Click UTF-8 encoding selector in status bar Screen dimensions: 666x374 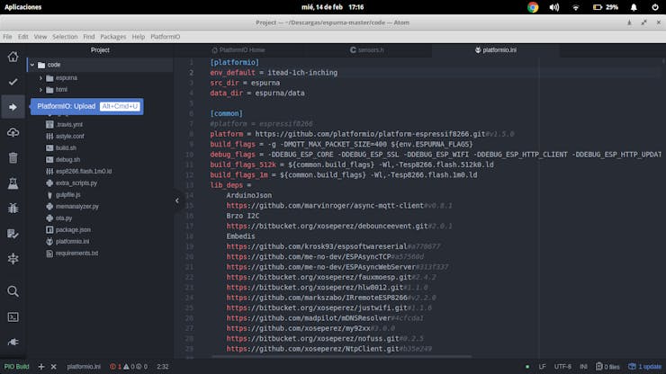(563, 367)
